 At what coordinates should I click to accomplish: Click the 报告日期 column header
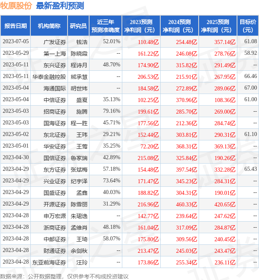click(x=16, y=26)
